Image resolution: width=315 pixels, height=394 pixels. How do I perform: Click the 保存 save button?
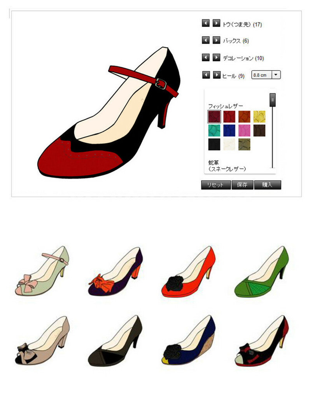[242, 185]
